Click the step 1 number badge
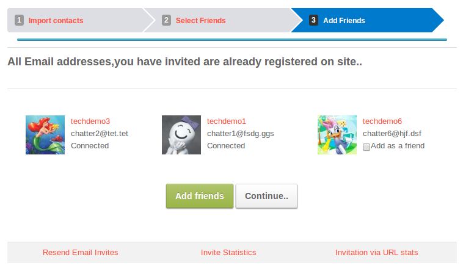Image resolution: width=463 pixels, height=271 pixels. [19, 20]
